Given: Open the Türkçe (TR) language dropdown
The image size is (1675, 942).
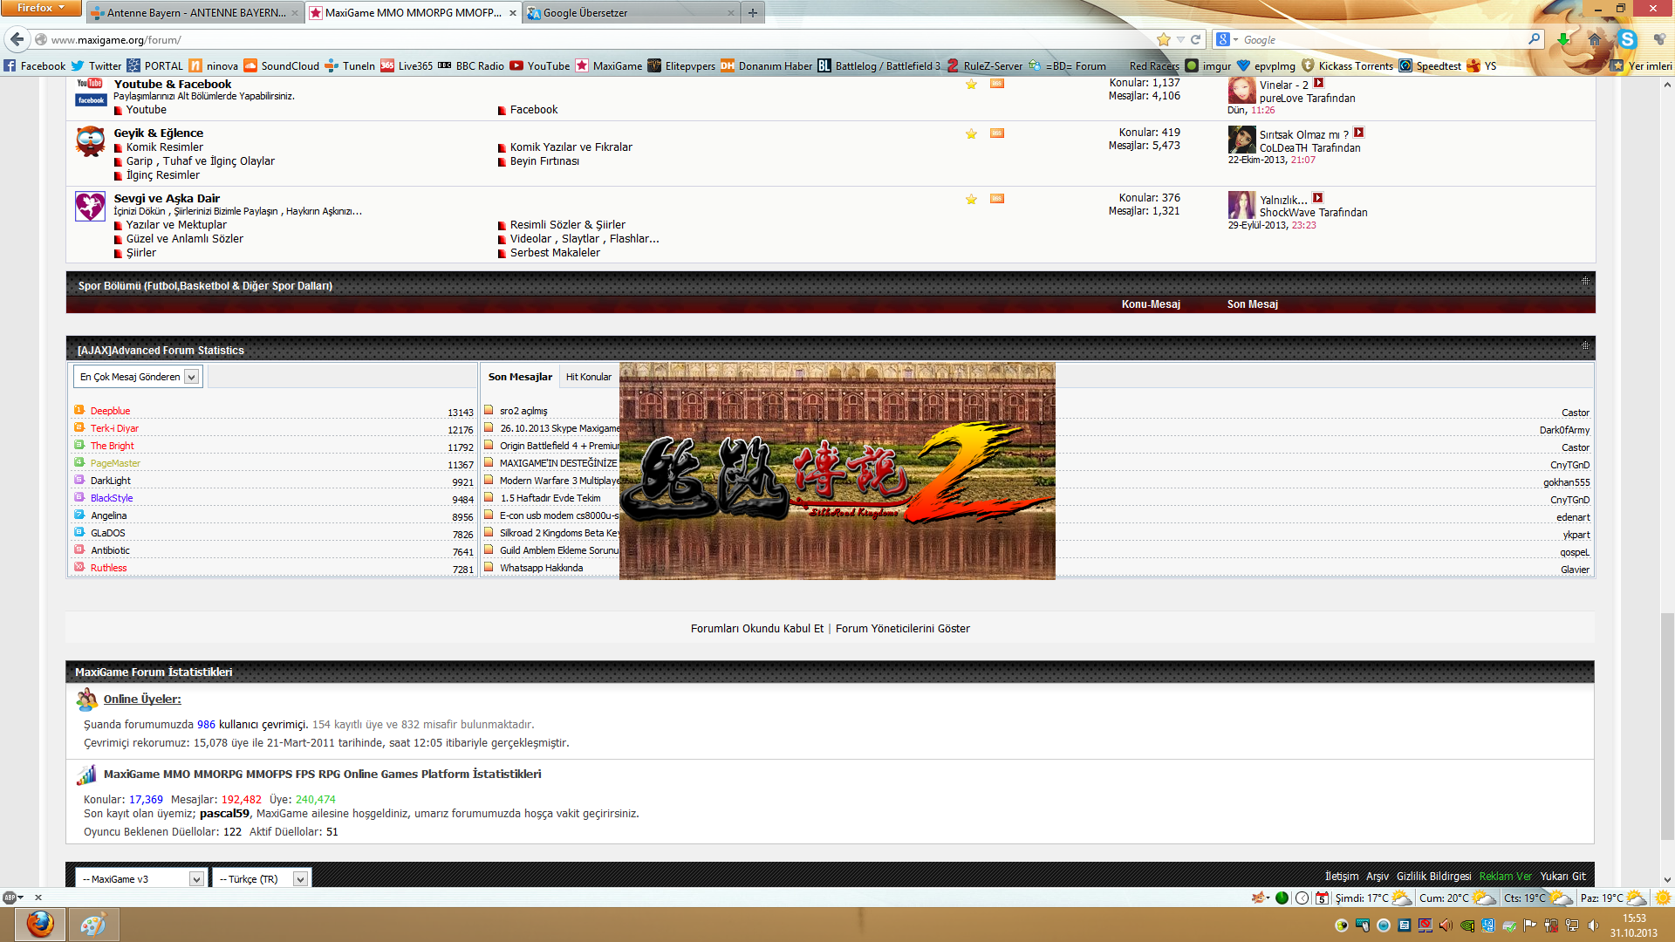Looking at the screenshot, I should coord(261,878).
